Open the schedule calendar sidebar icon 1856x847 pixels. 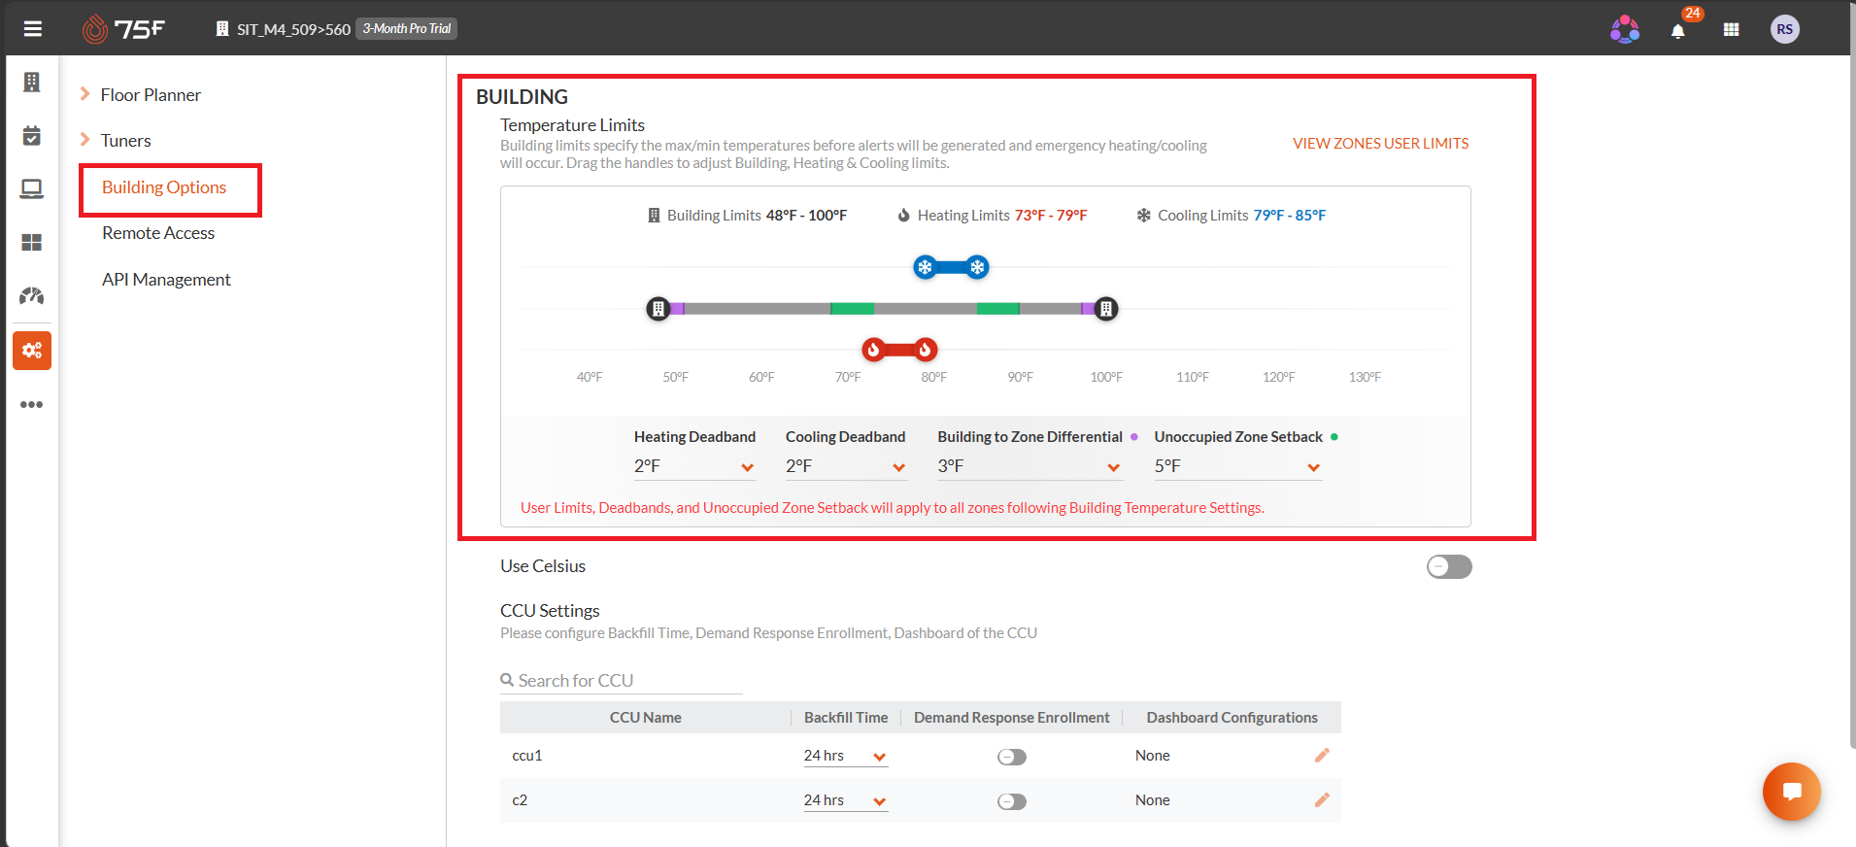[31, 135]
